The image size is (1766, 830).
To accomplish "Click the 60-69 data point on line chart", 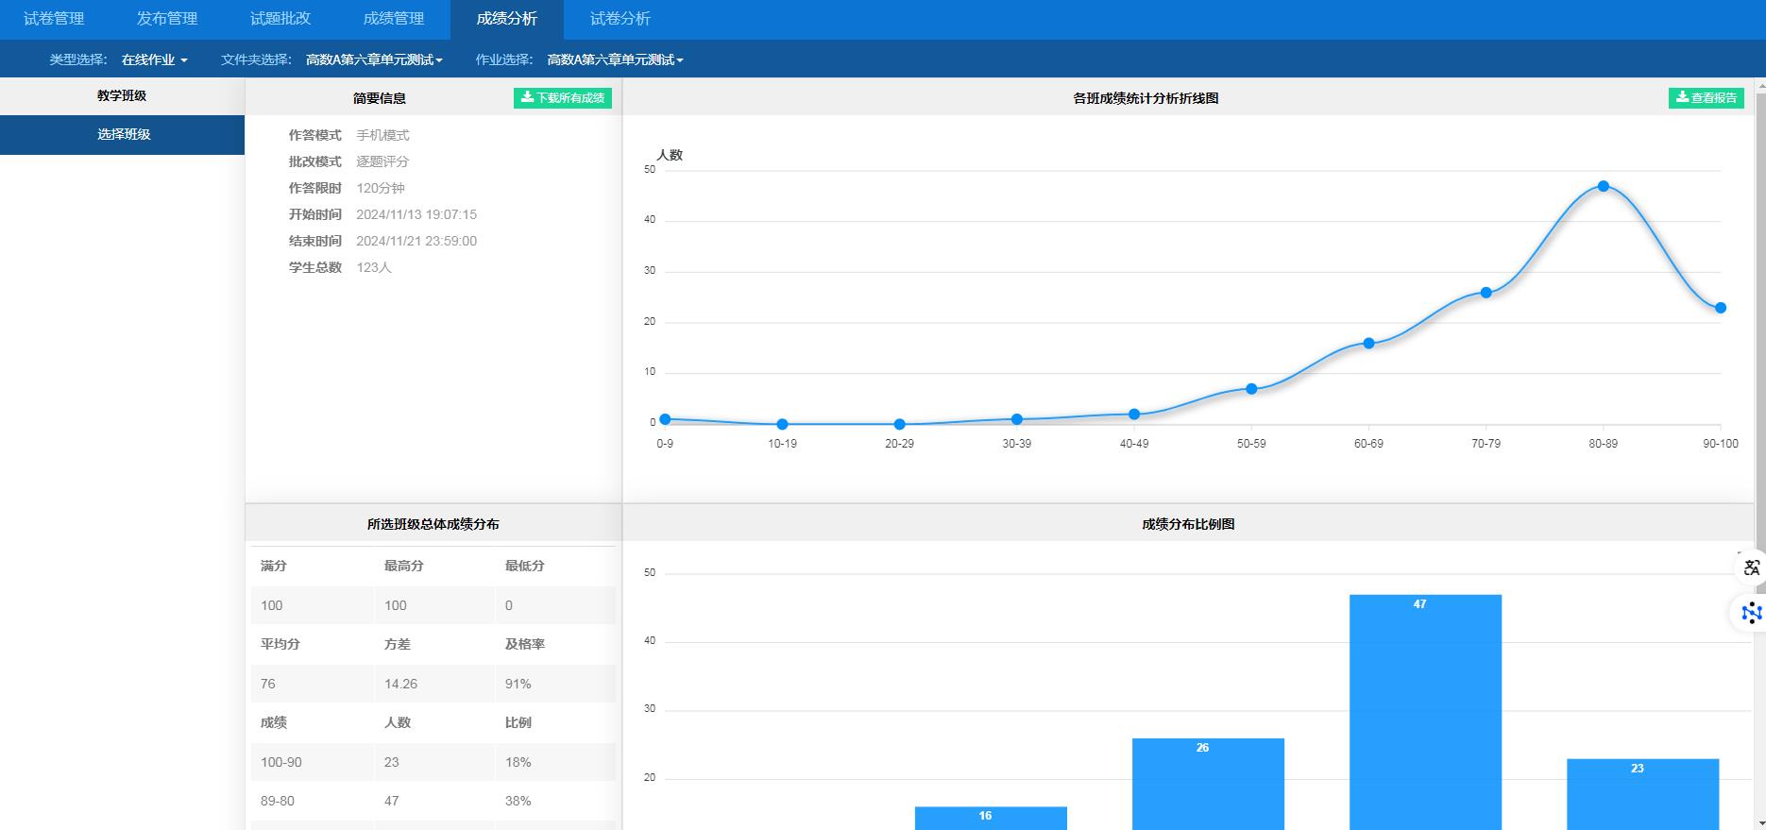I will click(1368, 344).
